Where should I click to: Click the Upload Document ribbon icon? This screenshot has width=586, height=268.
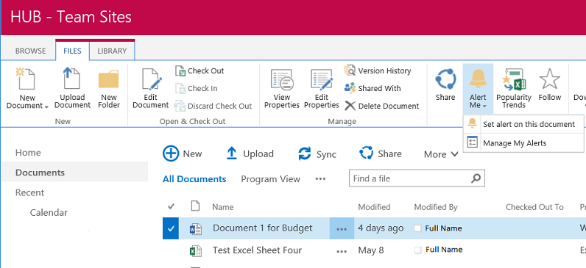pos(72,79)
